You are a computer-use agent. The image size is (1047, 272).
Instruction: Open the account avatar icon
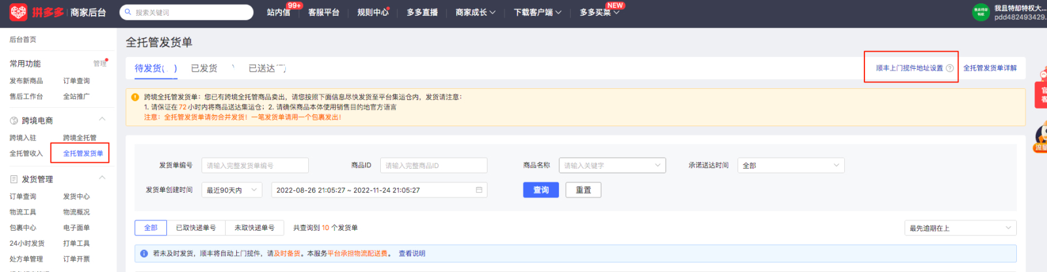coord(980,12)
